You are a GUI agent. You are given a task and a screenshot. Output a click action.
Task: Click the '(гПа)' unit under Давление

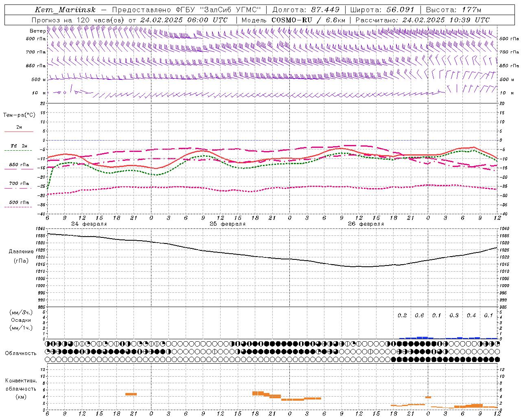point(21,261)
